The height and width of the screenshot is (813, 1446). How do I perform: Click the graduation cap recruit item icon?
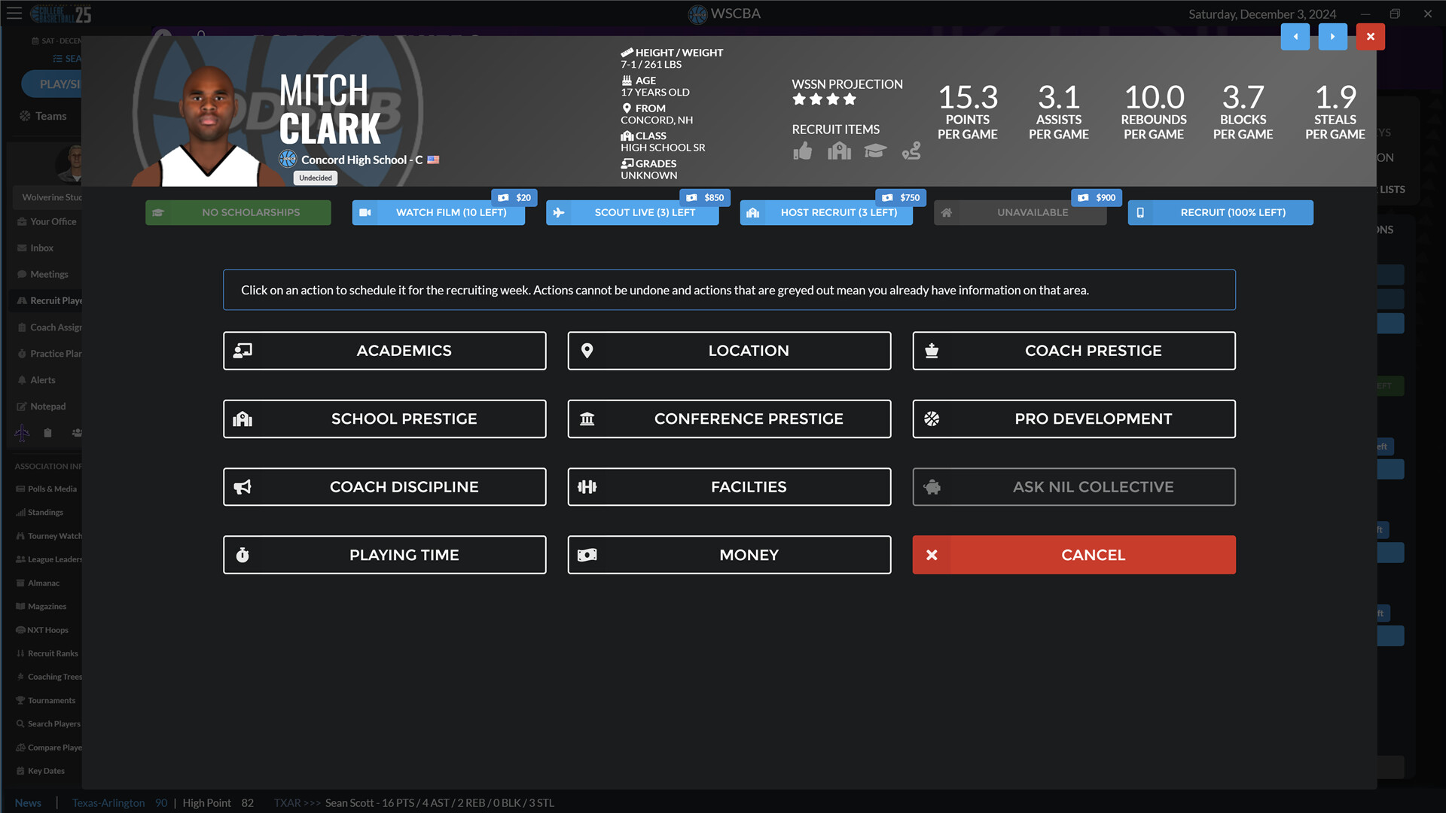875,151
